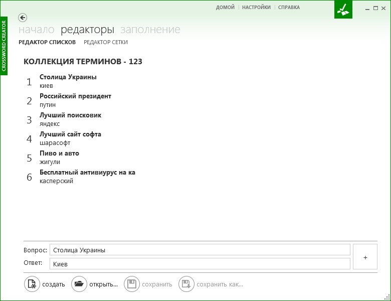391x301 pixels.
Task: Close the application window
Action: [383, 8]
